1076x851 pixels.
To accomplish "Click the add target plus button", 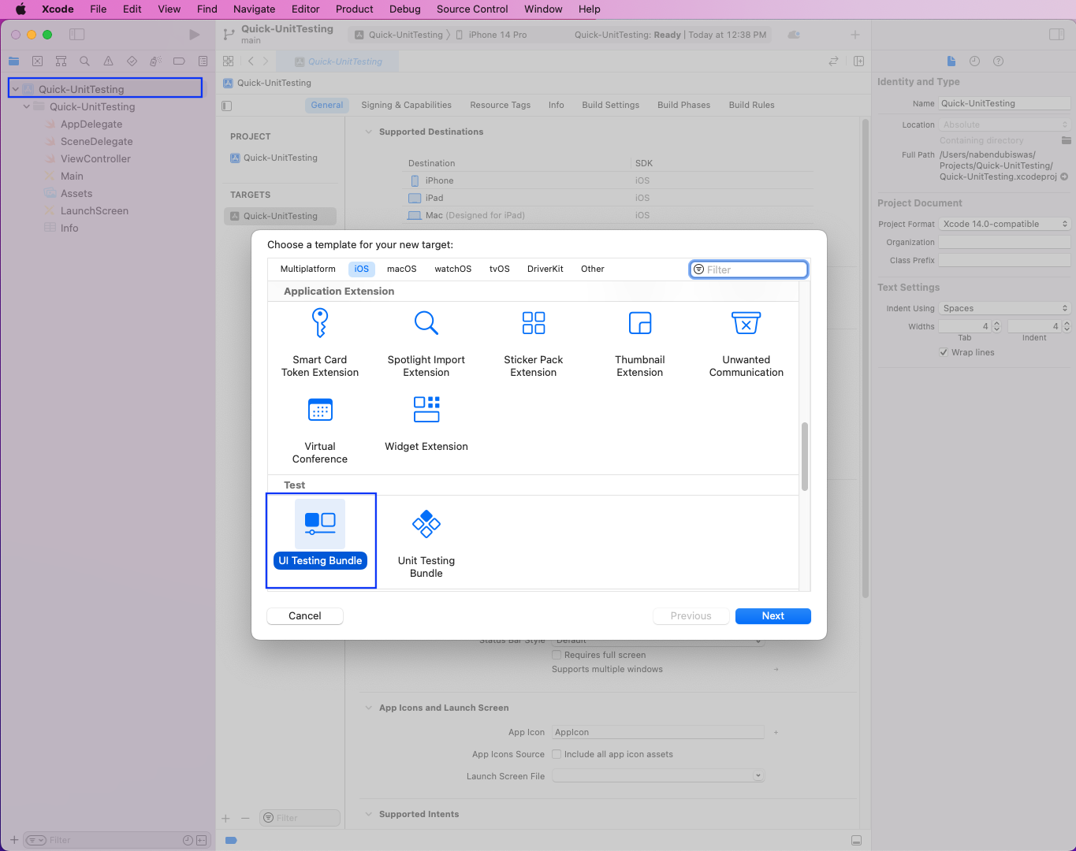I will pos(225,818).
